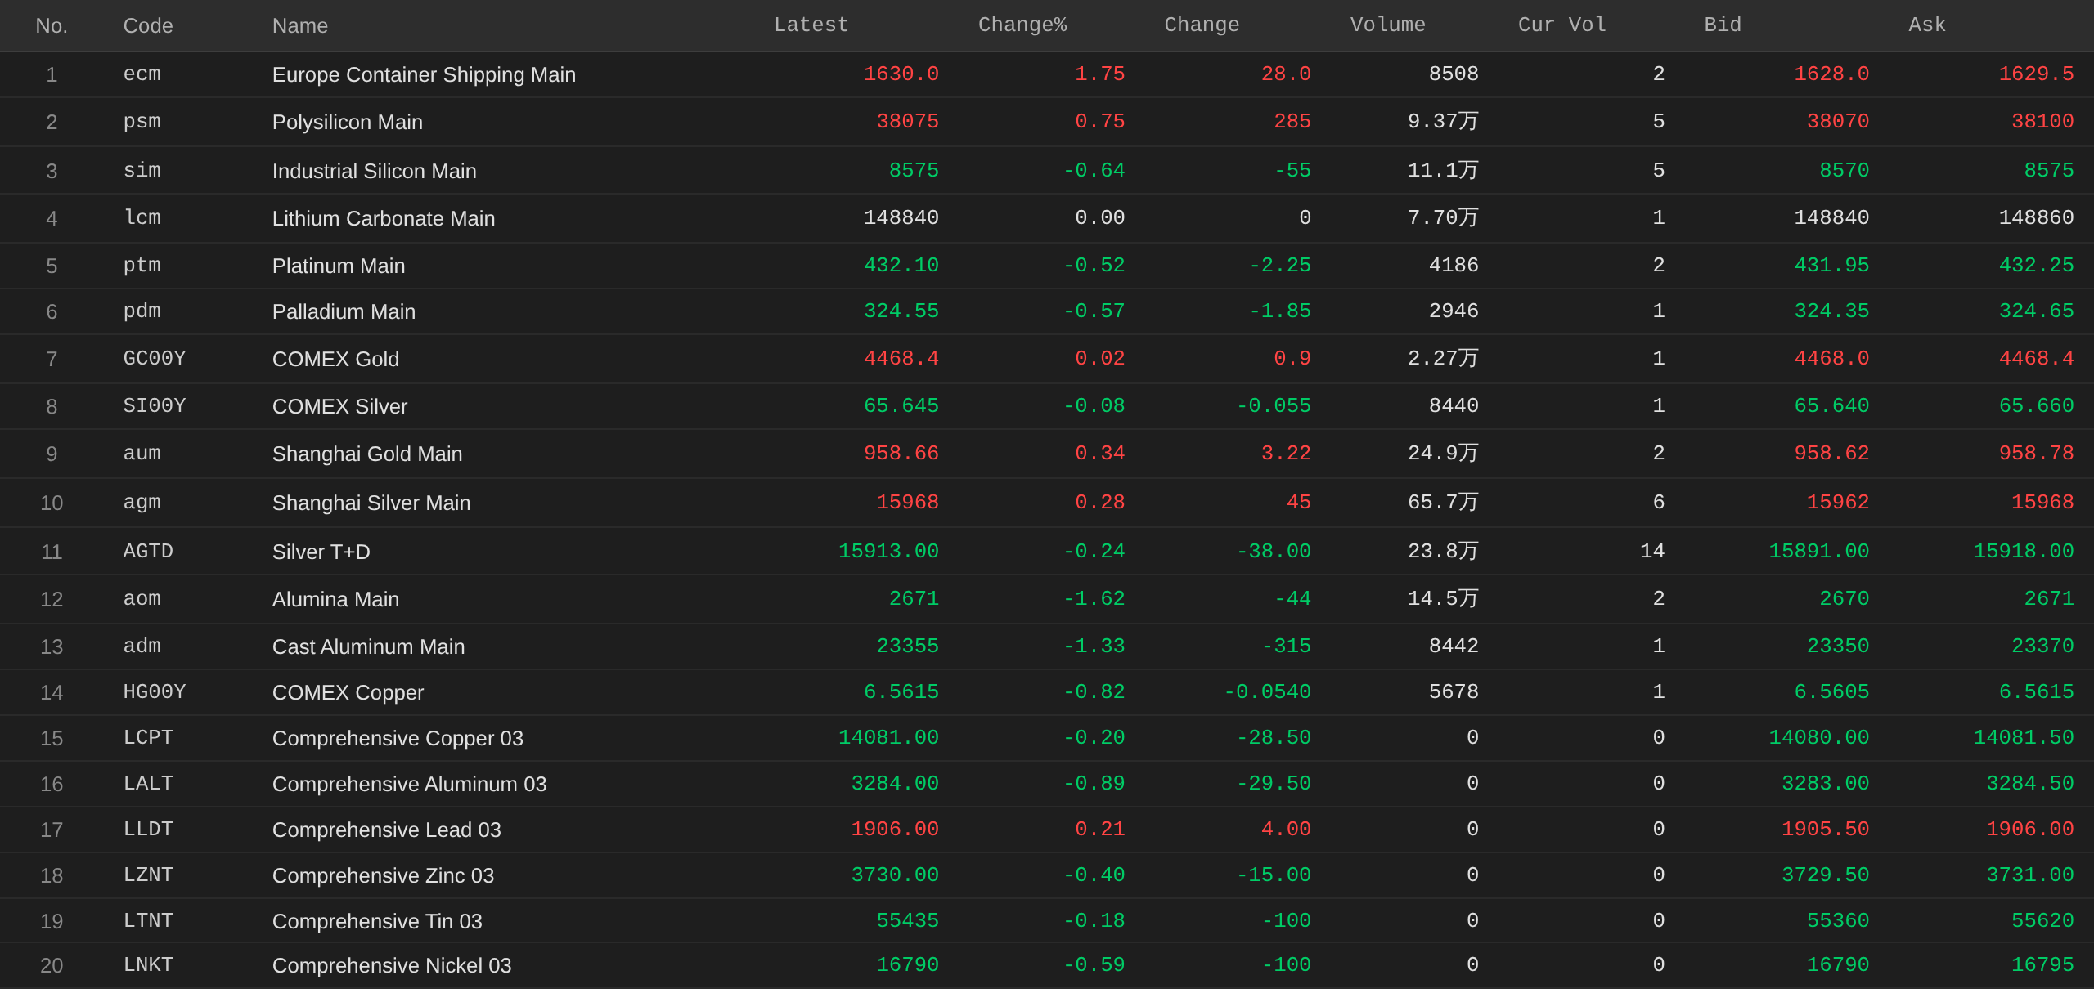Click change percent -1.62
Viewport: 2094px width, 1002px height.
[x=1094, y=599]
